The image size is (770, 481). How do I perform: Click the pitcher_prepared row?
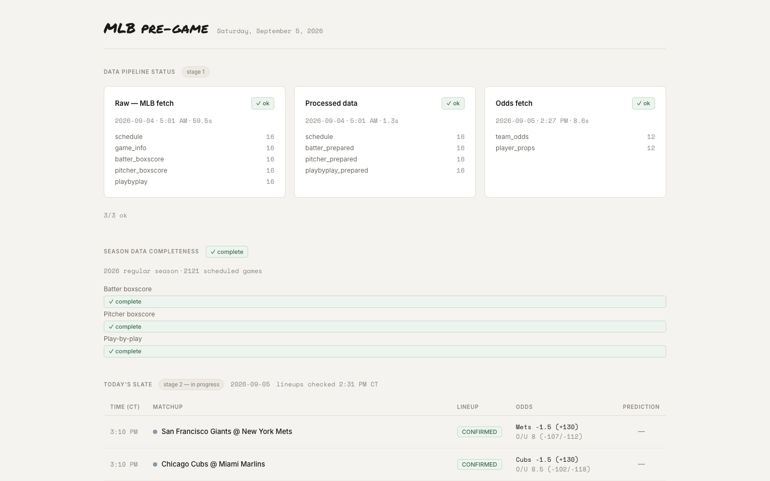(385, 159)
